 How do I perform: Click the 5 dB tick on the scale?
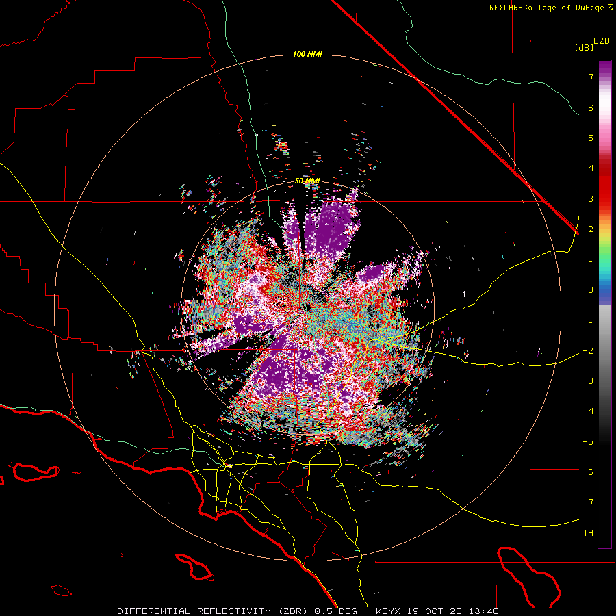point(591,138)
